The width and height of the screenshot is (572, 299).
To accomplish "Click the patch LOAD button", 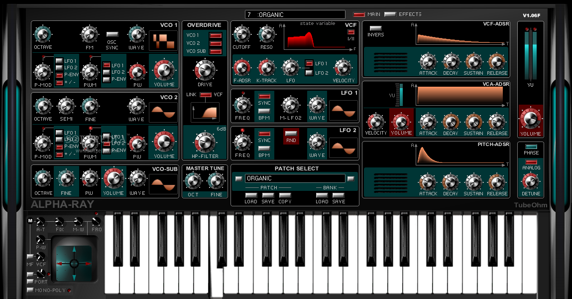I will 251,196.
